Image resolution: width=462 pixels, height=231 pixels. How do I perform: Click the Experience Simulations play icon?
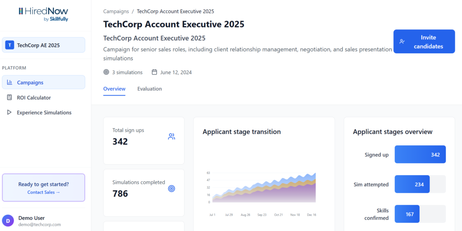(9, 112)
